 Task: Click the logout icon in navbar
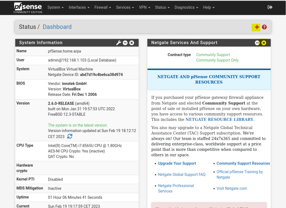tap(270, 7)
